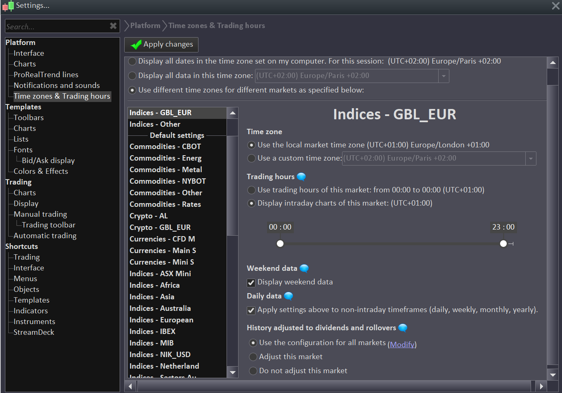Screen dimensions: 562x393
Task: Toggle apply settings to non-intraday timeframes
Action: pyautogui.click(x=251, y=310)
